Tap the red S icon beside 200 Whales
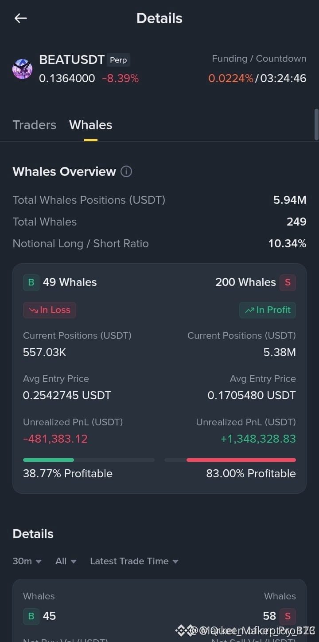 tap(288, 282)
